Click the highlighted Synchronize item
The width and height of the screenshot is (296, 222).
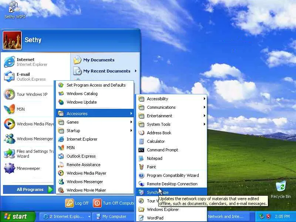point(171,192)
